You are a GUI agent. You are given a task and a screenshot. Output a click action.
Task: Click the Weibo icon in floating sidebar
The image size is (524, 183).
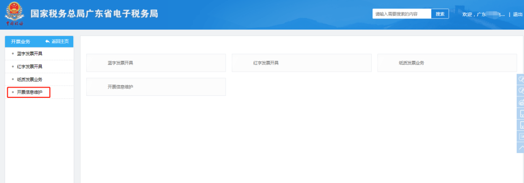tap(521, 102)
